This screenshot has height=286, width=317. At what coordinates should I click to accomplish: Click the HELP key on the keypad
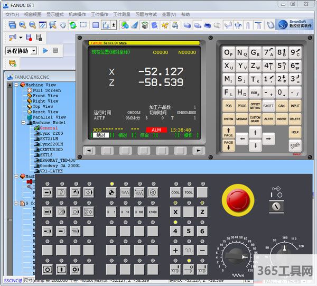[295, 132]
